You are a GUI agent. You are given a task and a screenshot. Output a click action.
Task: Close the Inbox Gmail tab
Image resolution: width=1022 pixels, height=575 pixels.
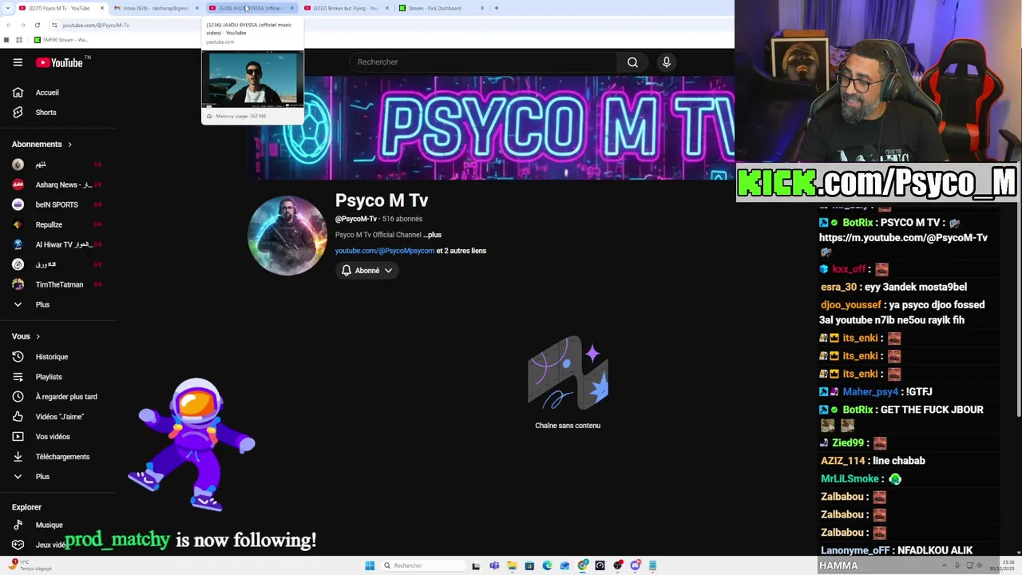tap(196, 8)
